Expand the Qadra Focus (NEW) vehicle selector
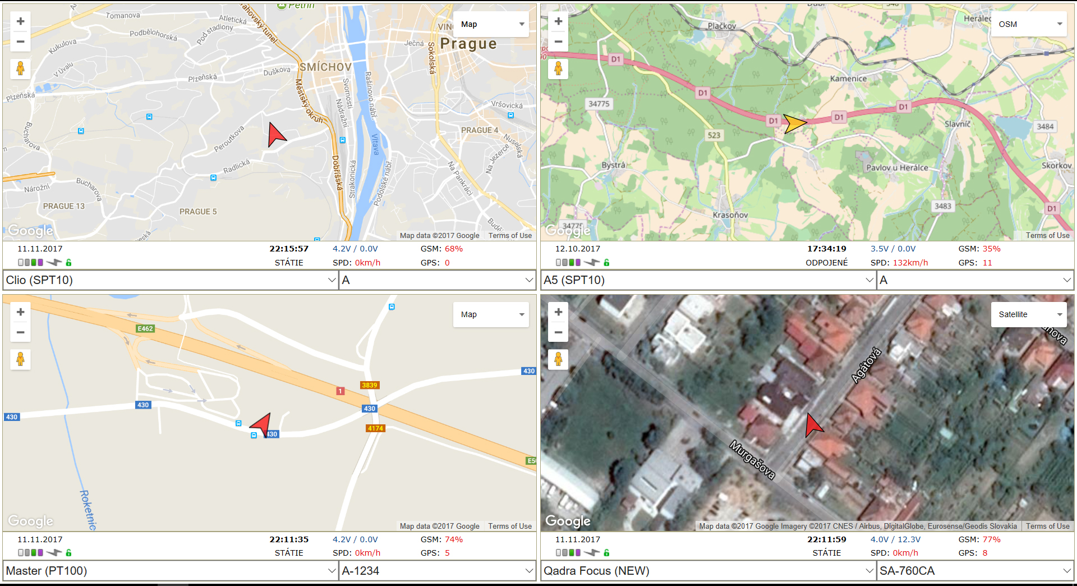1077x586 pixels. (708, 571)
